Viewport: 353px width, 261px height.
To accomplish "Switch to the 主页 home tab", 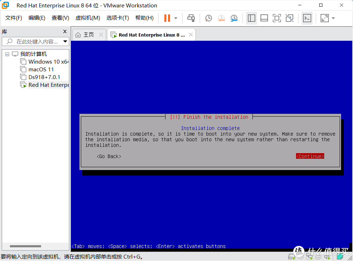I will (89, 35).
